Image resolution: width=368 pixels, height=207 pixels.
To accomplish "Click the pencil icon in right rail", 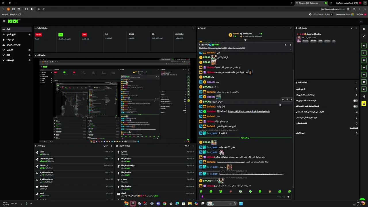I will coord(364,36).
